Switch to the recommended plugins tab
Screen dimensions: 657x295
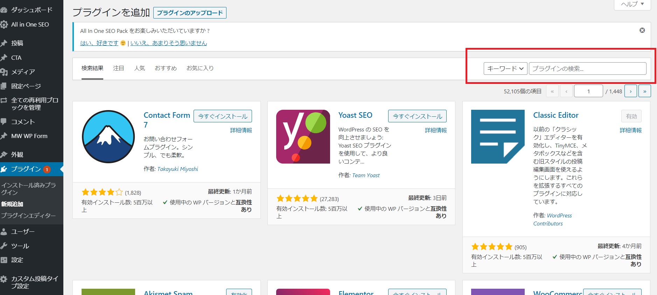pos(166,68)
